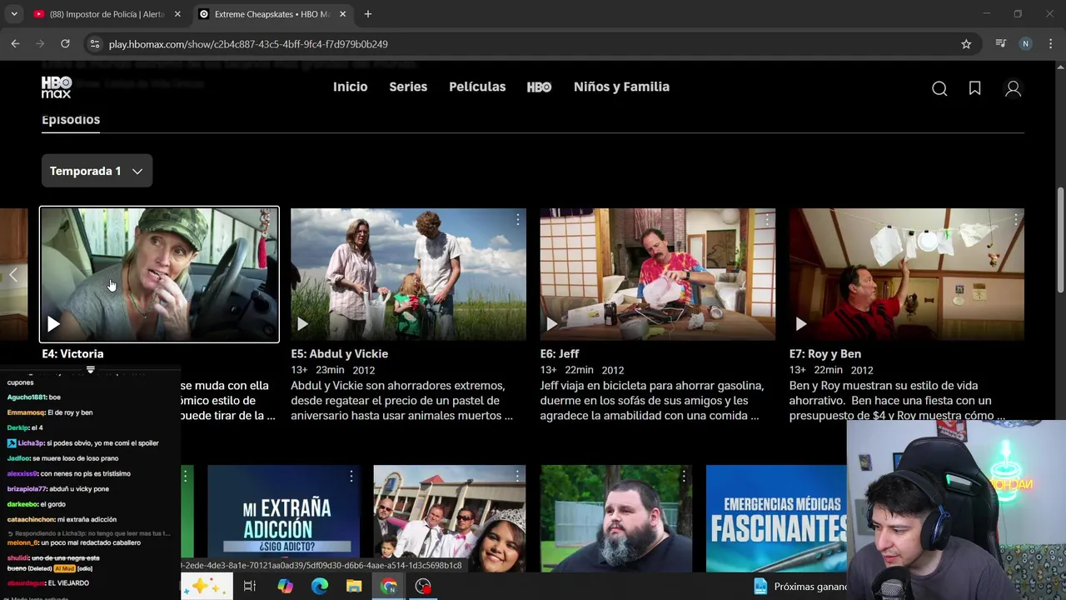Open the E4: Victoria episode title
The image size is (1066, 600).
(x=72, y=353)
